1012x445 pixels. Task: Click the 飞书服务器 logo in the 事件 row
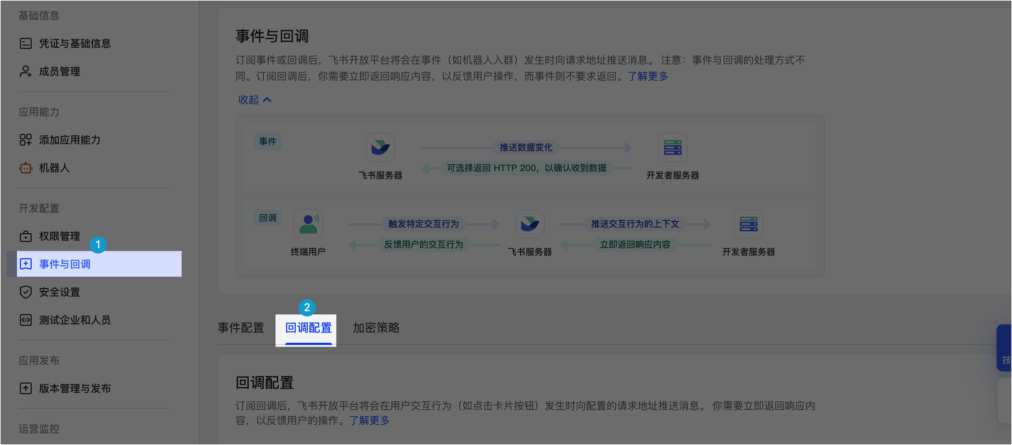[380, 147]
